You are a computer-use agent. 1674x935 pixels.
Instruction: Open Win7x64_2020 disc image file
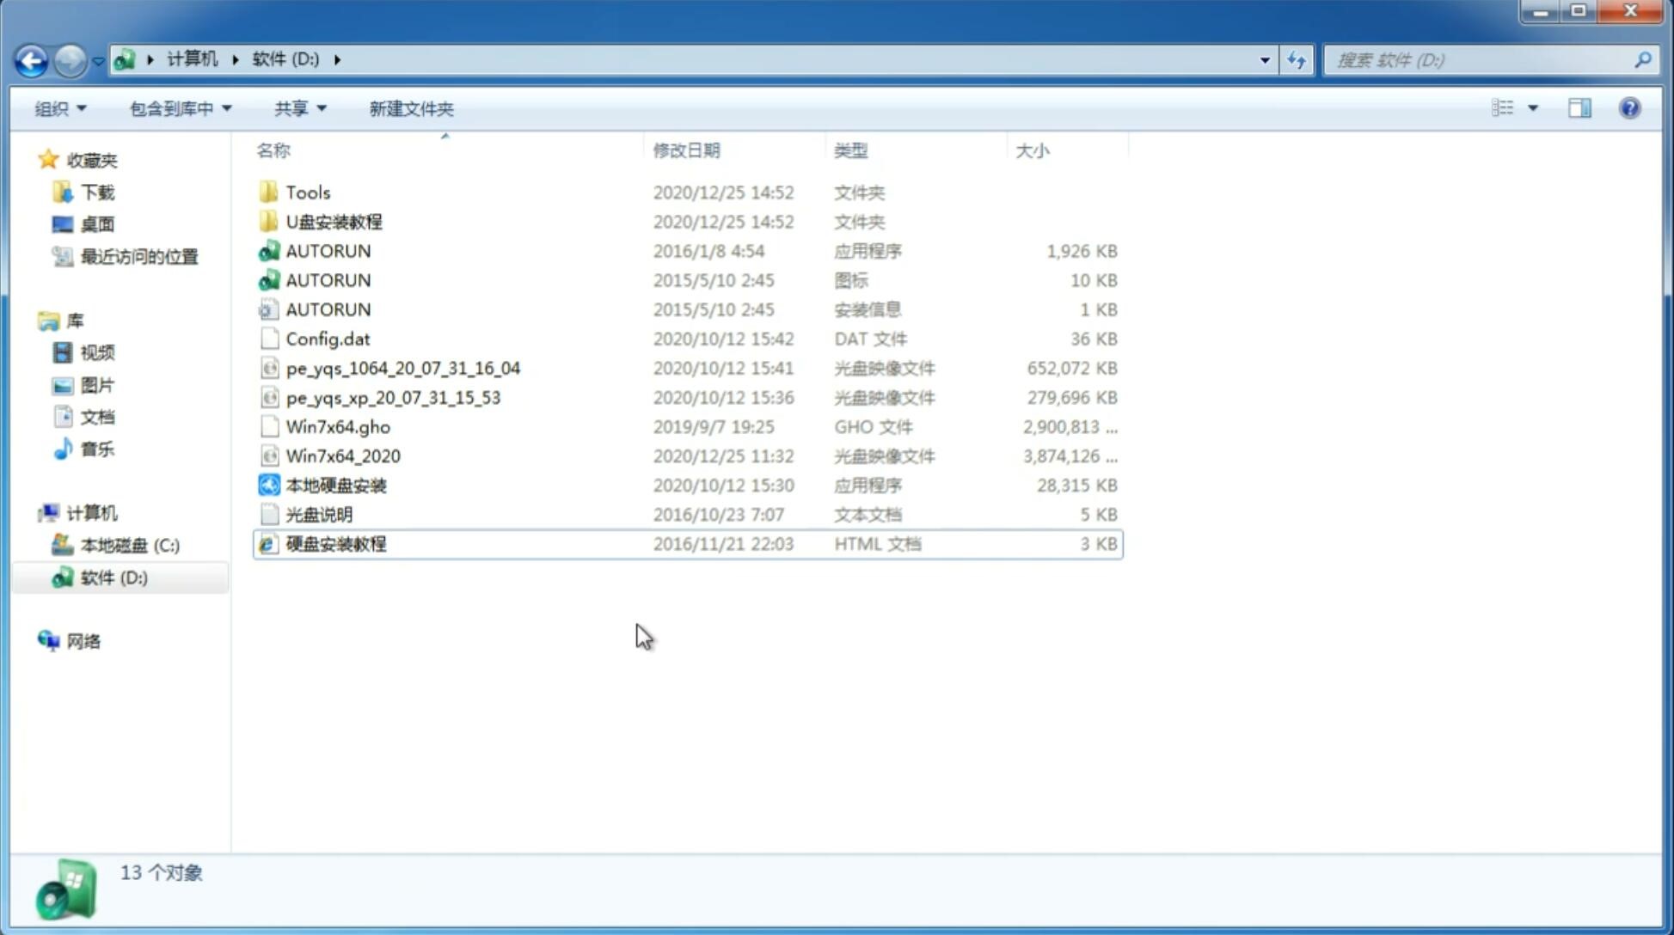coord(342,456)
